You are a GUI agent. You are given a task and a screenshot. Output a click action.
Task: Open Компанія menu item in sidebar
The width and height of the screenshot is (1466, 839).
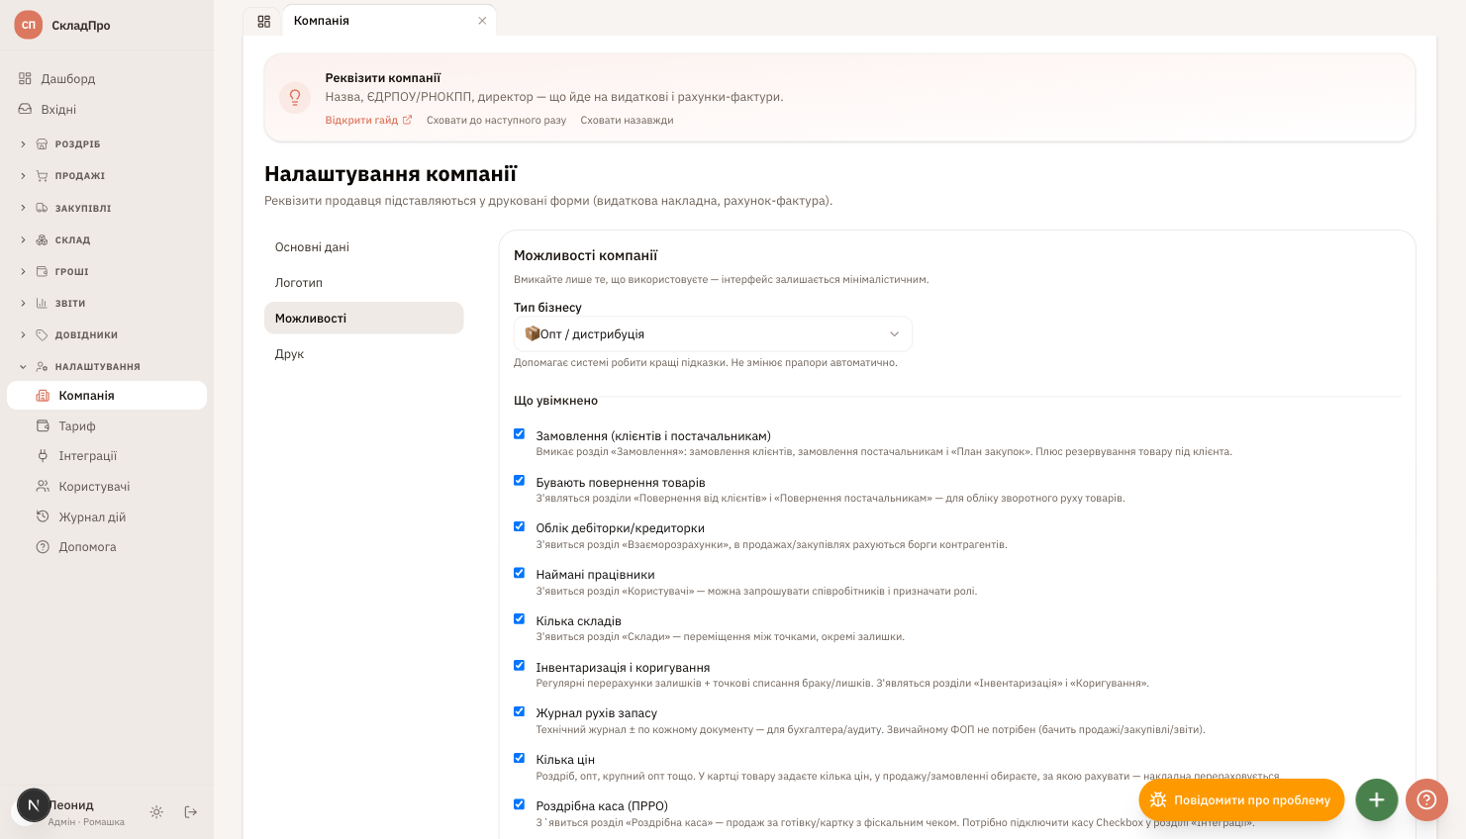point(107,395)
